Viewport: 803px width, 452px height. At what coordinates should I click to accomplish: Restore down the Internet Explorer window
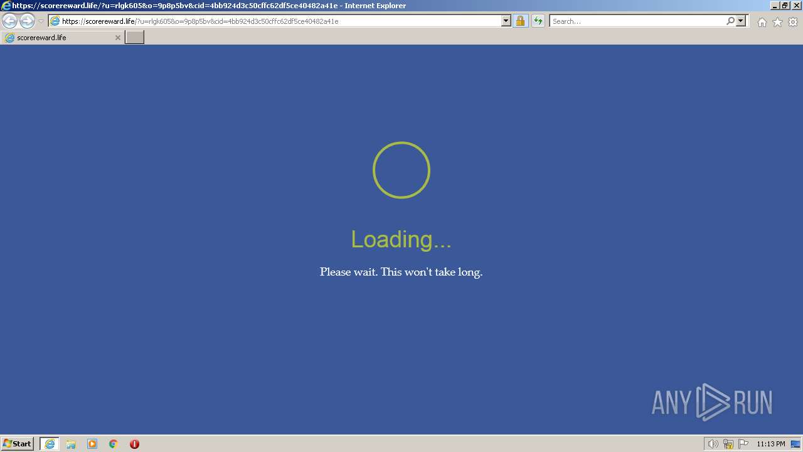[x=785, y=5]
